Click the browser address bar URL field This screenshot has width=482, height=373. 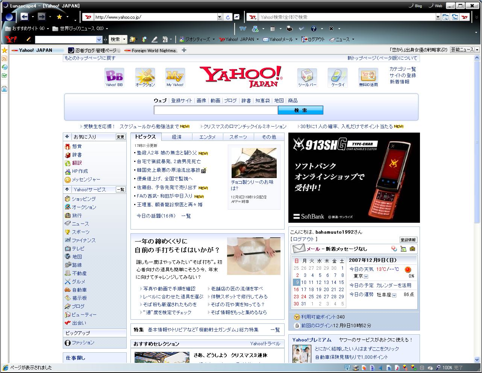pos(155,17)
